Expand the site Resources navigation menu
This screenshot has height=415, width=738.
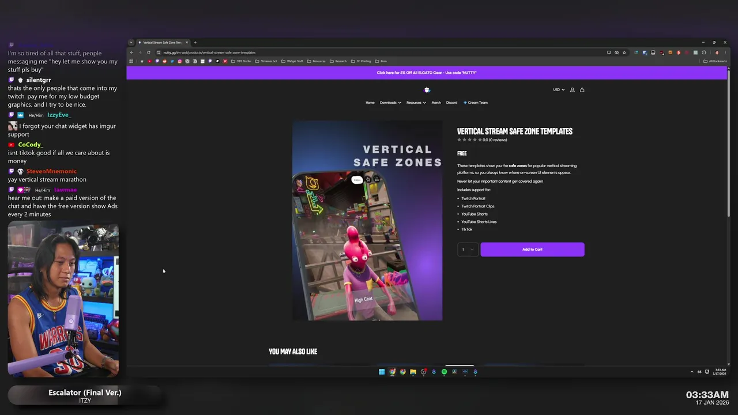coord(416,103)
